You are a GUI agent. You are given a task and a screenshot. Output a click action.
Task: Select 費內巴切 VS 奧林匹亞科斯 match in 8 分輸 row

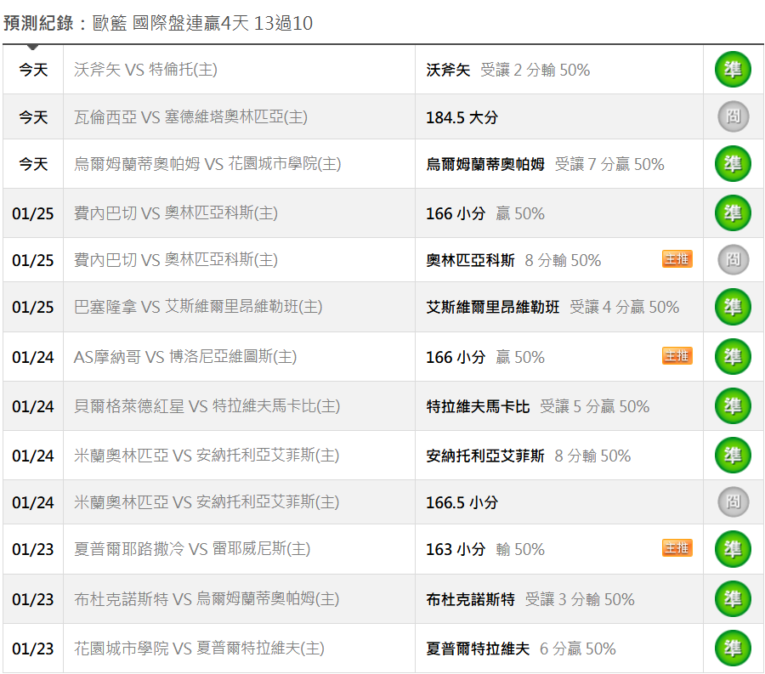tap(176, 260)
